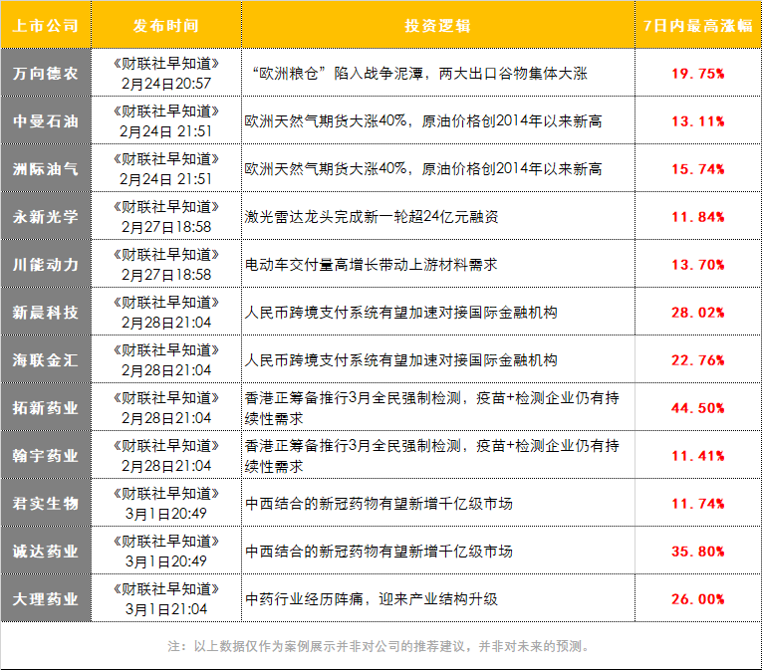Click the 22.76% gain value
This screenshot has width=762, height=670.
(x=698, y=360)
